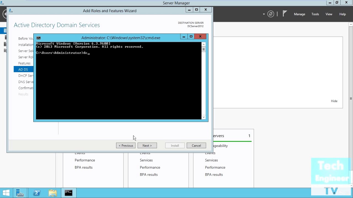Click Server Manager main scrollbar up arrow
This screenshot has height=198, width=353.
click(351, 25)
